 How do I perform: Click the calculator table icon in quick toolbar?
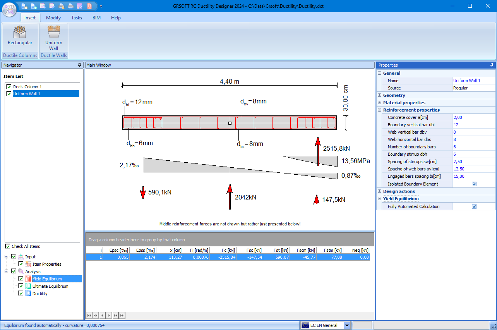(80, 6)
